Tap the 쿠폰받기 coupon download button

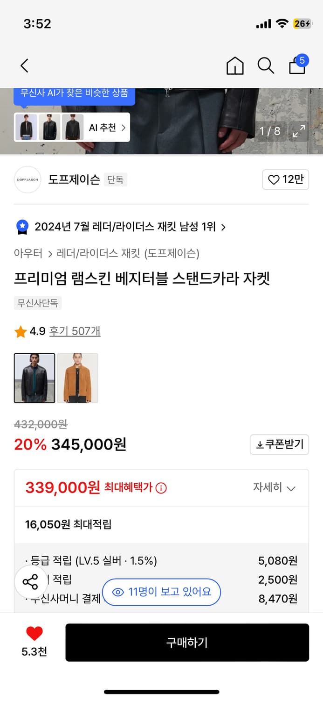point(280,444)
